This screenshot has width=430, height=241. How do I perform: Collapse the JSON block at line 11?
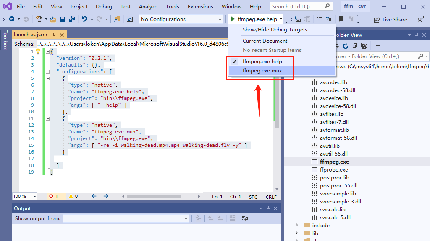click(47, 118)
